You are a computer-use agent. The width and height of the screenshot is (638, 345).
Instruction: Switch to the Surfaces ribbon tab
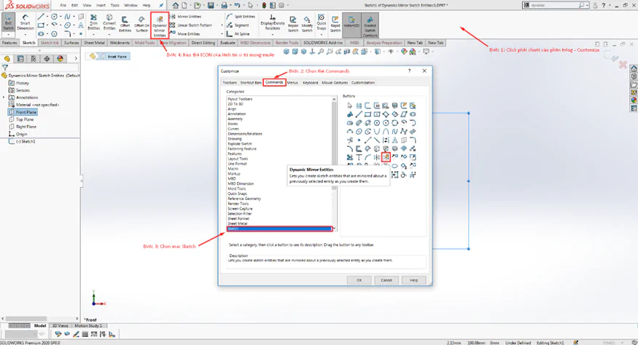71,43
